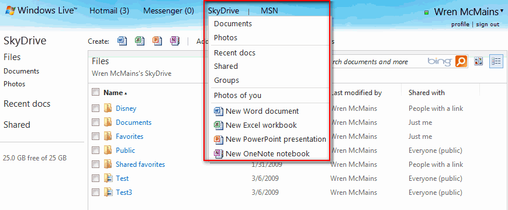508x210 pixels.
Task: Check the box for Favorites folder
Action: tap(95, 136)
